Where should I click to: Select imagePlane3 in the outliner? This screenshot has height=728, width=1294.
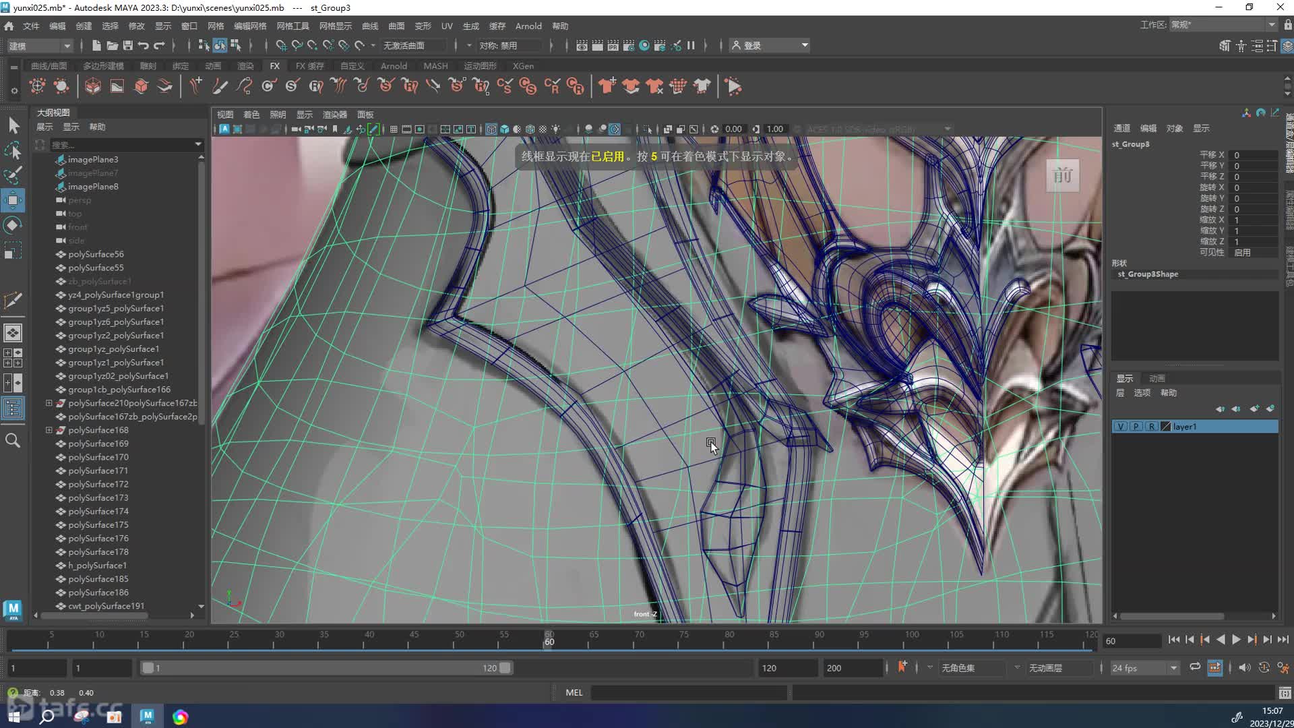pos(93,159)
